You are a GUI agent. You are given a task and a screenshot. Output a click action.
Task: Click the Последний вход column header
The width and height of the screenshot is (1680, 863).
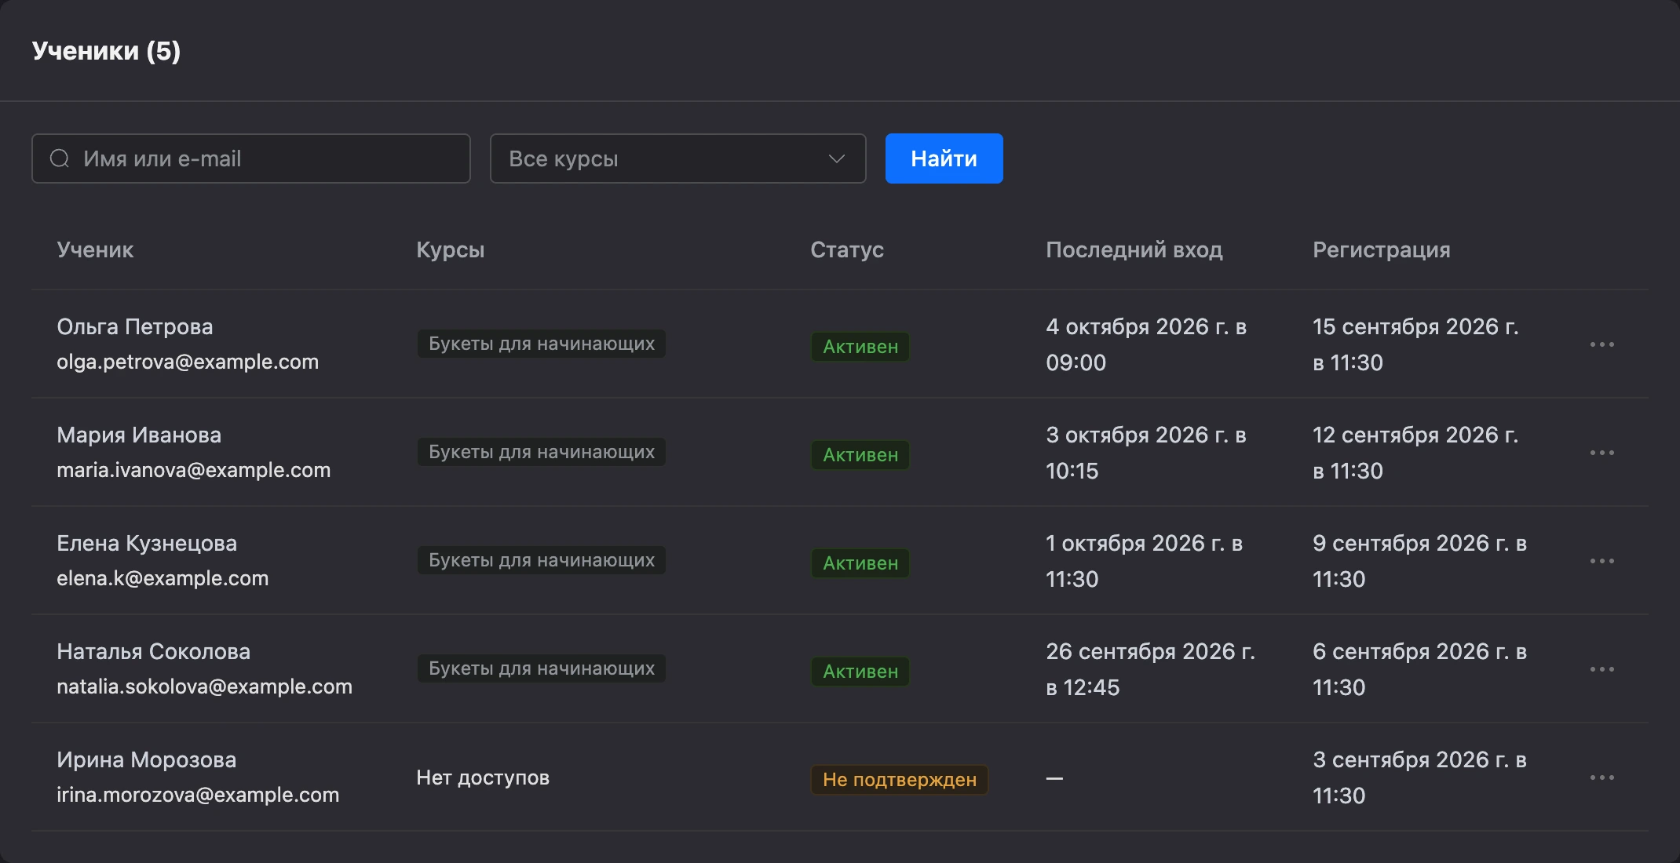coord(1134,249)
